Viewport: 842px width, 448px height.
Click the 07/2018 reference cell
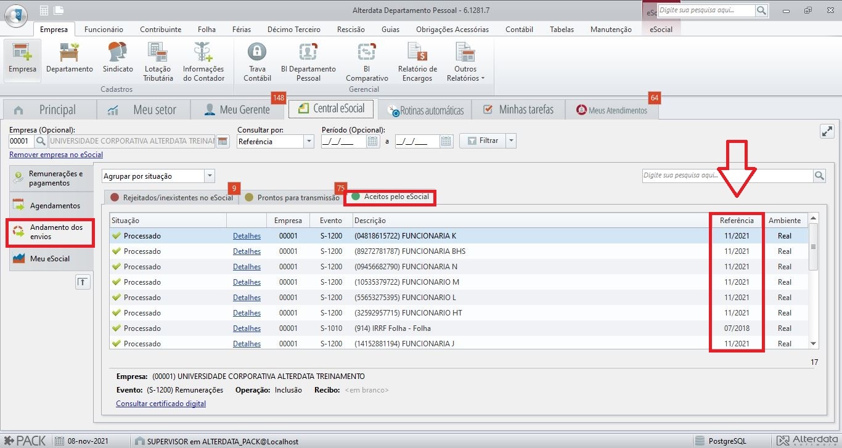pos(737,328)
